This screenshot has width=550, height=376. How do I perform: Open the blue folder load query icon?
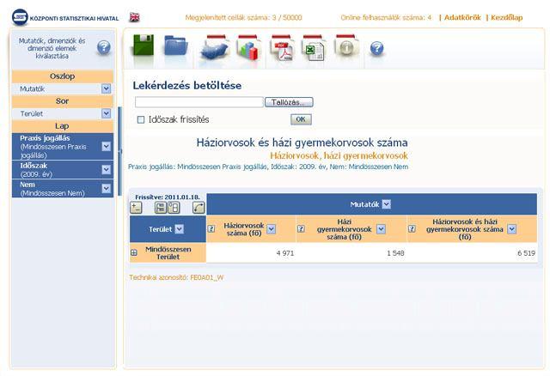pos(175,45)
